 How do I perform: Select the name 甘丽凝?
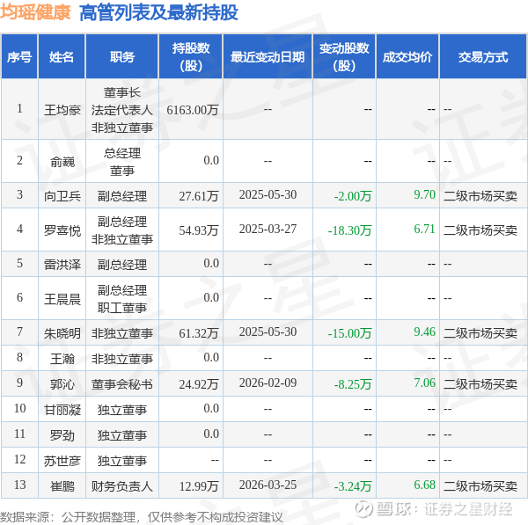[x=62, y=409]
